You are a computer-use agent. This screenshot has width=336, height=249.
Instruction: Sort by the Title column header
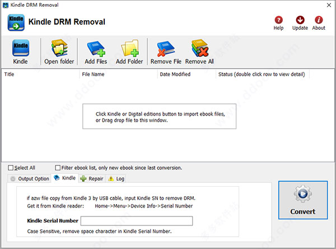click(41, 74)
